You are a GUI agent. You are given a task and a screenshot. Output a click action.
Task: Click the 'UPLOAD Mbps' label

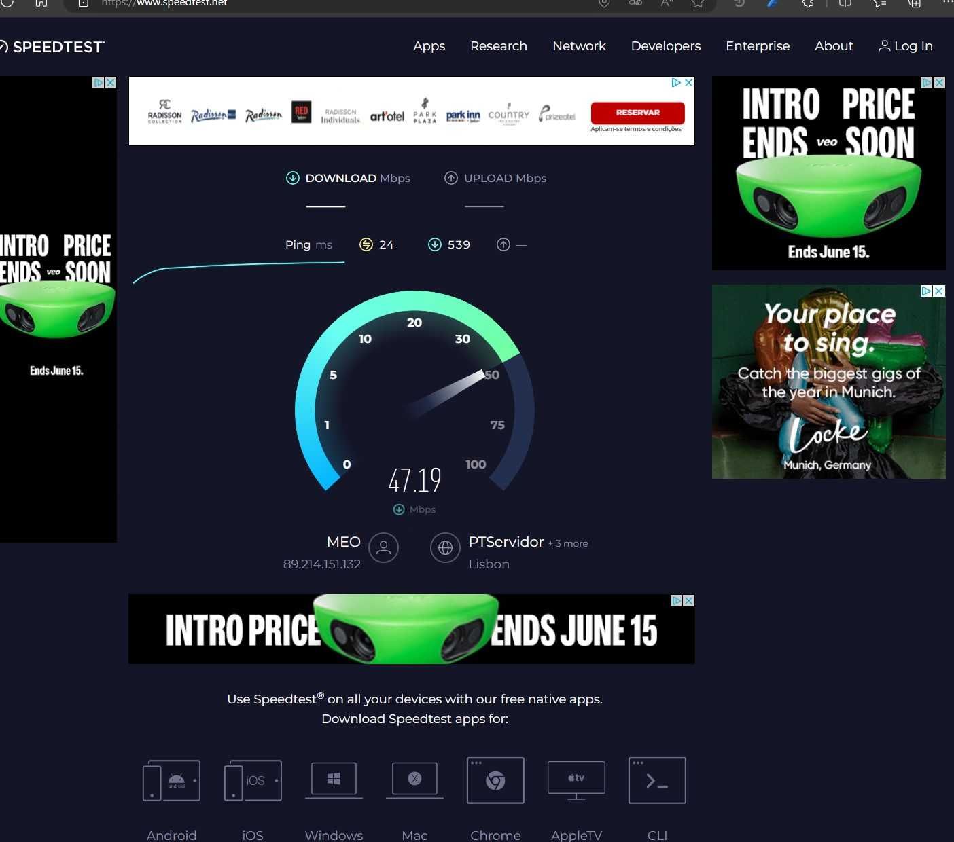pyautogui.click(x=505, y=178)
